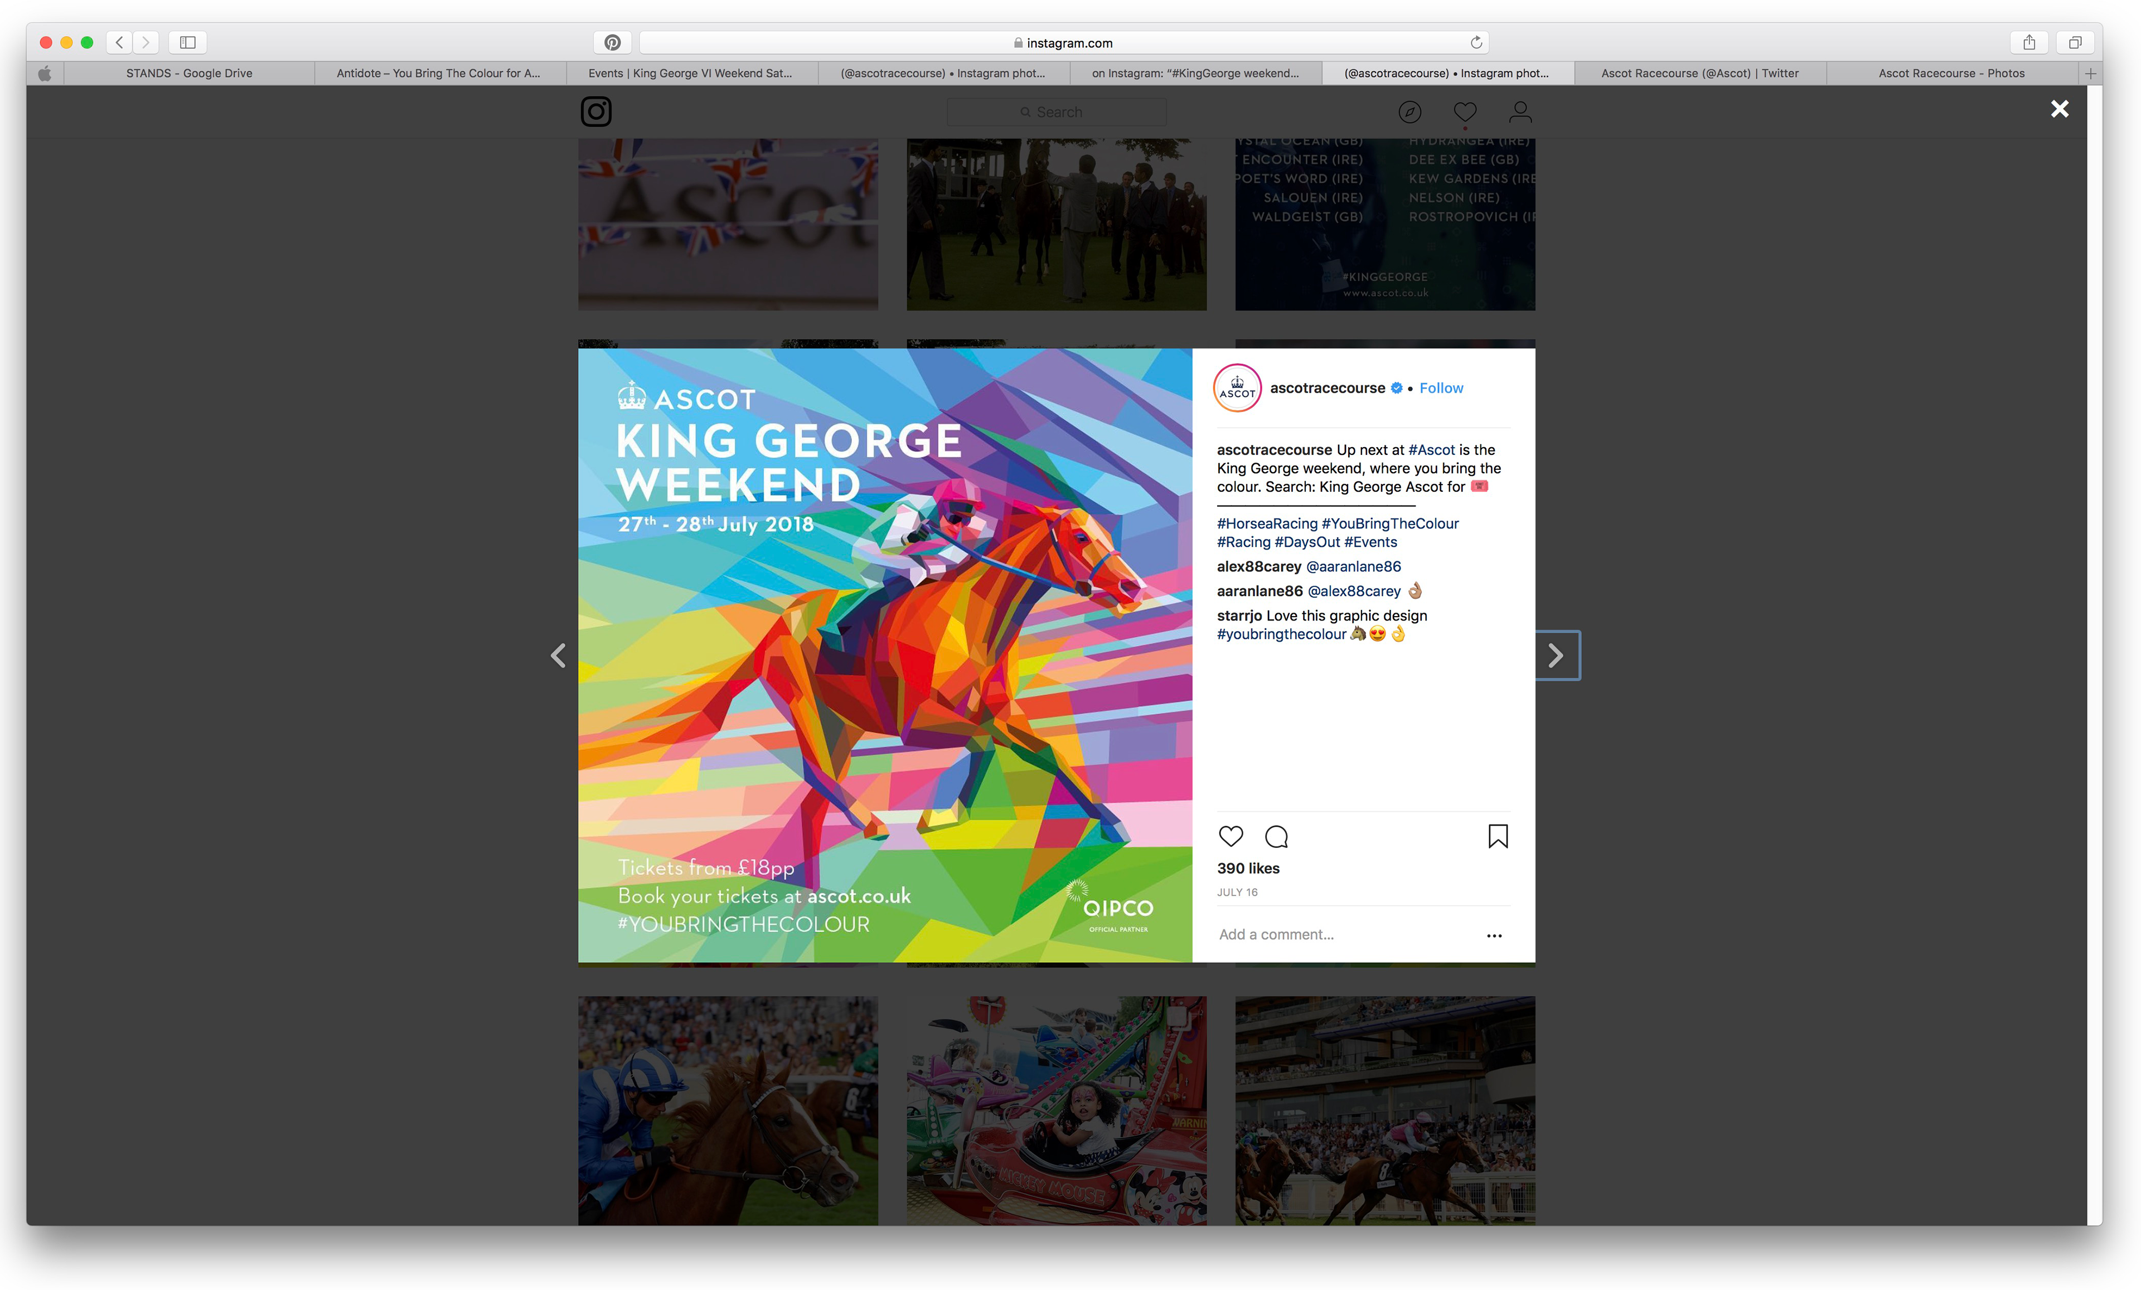Screen dimensions: 2141x1290
Task: Open starrjo commenter profile
Action: 1239,616
